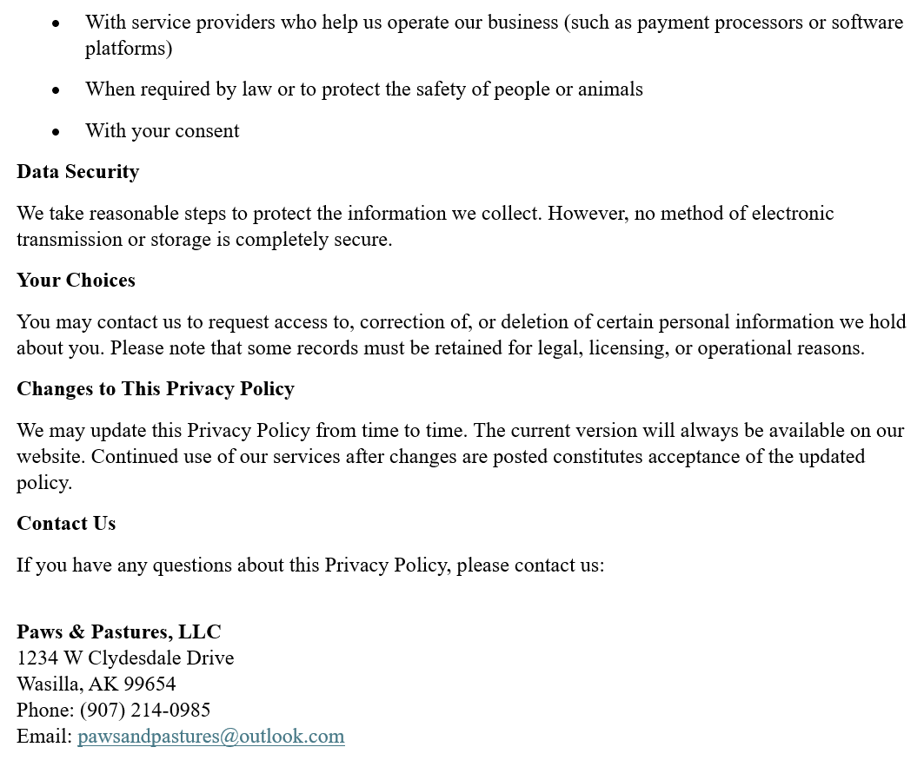Click the Contact Us heading
Screen dimensions: 924x767
click(x=66, y=523)
